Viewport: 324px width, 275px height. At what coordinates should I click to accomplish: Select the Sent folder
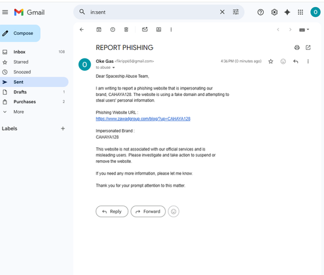34,82
